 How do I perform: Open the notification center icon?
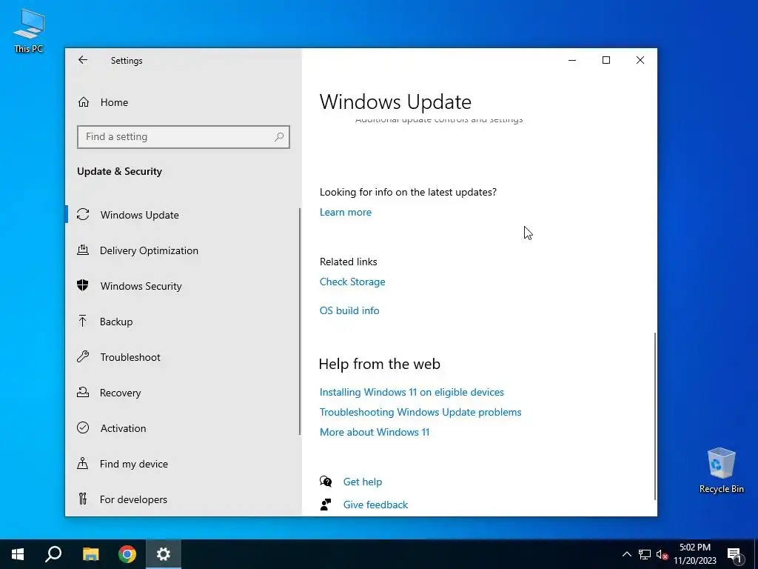click(x=734, y=554)
